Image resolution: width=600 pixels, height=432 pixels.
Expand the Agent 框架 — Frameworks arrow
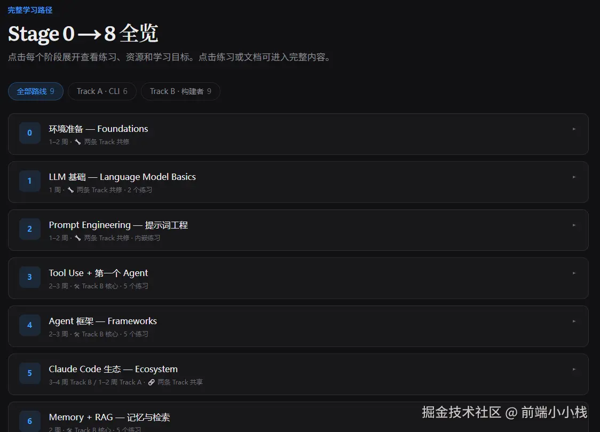(574, 321)
